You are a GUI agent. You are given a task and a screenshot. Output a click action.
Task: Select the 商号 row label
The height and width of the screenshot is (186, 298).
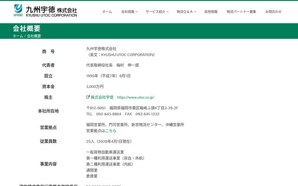pos(48,52)
